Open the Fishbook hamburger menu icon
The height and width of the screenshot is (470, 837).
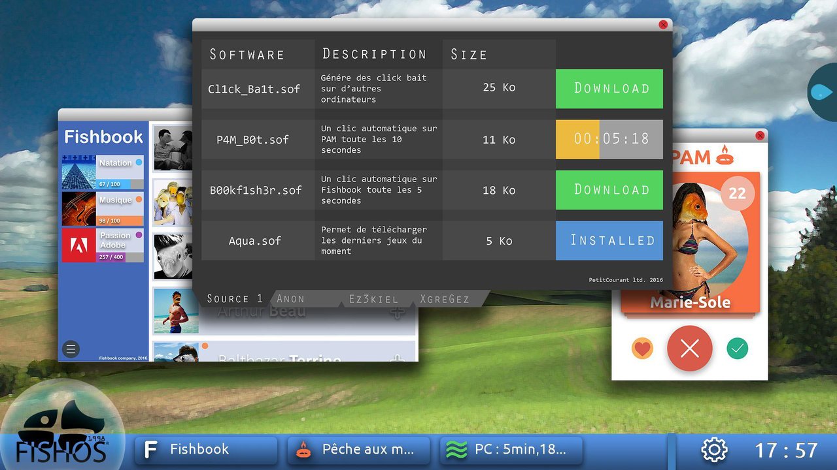pos(71,349)
